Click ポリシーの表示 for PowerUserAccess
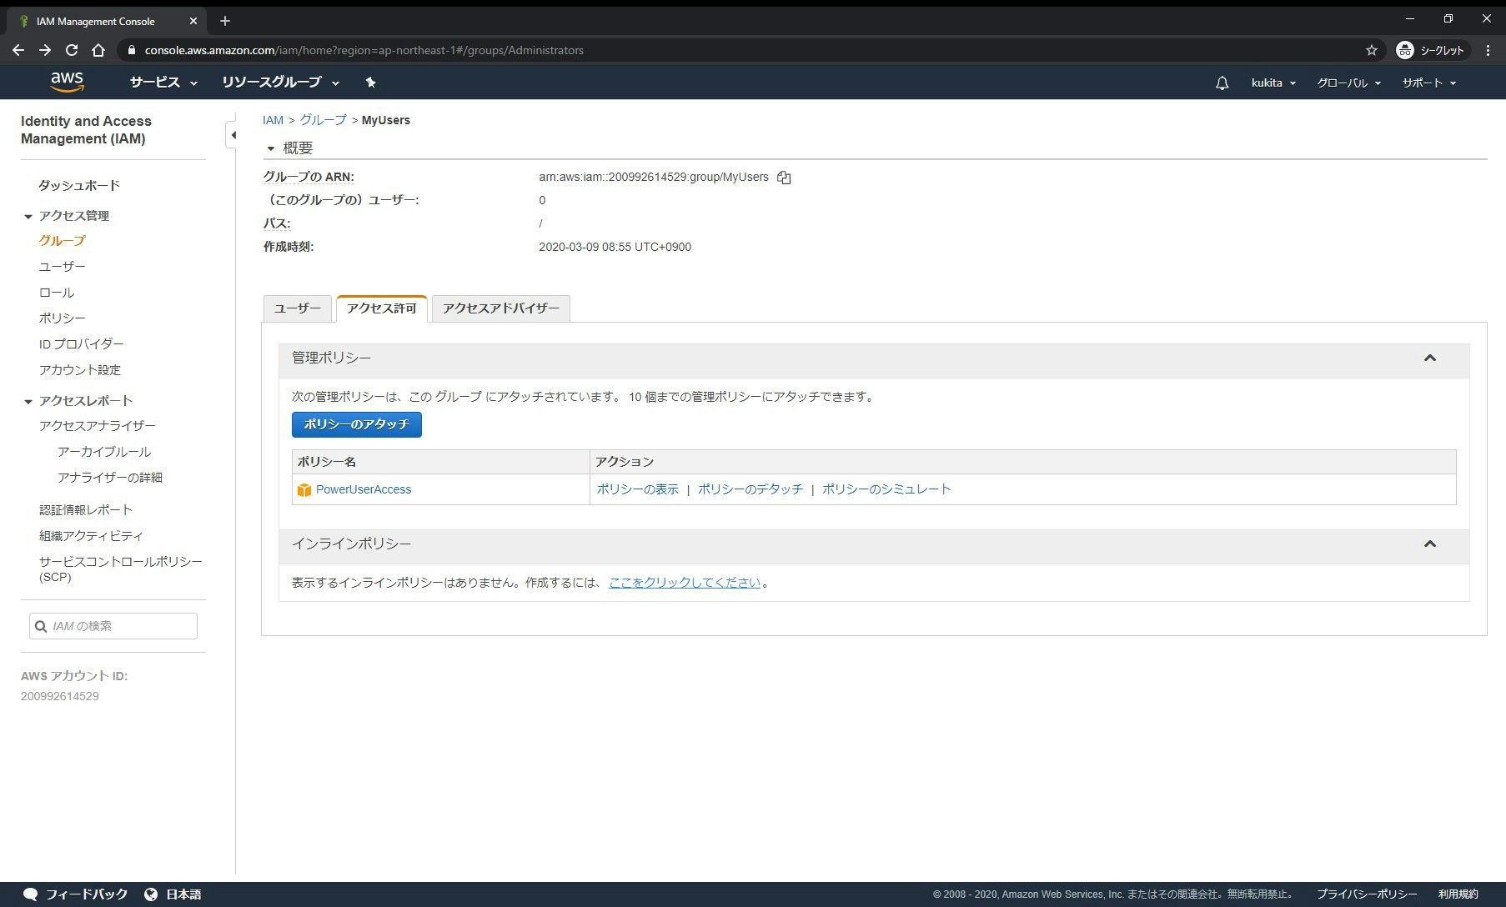Image resolution: width=1506 pixels, height=907 pixels. pos(637,490)
